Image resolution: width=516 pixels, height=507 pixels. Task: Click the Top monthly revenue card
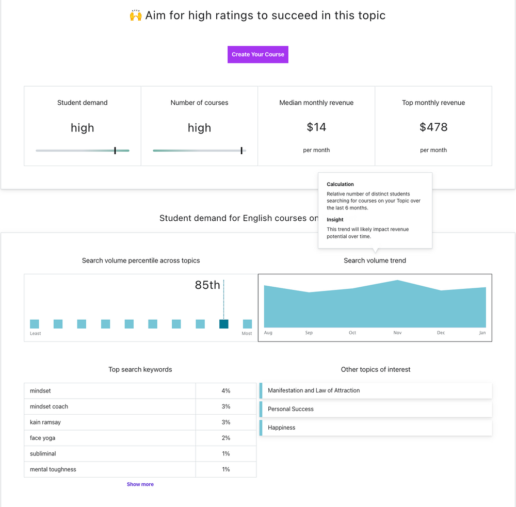(x=433, y=126)
